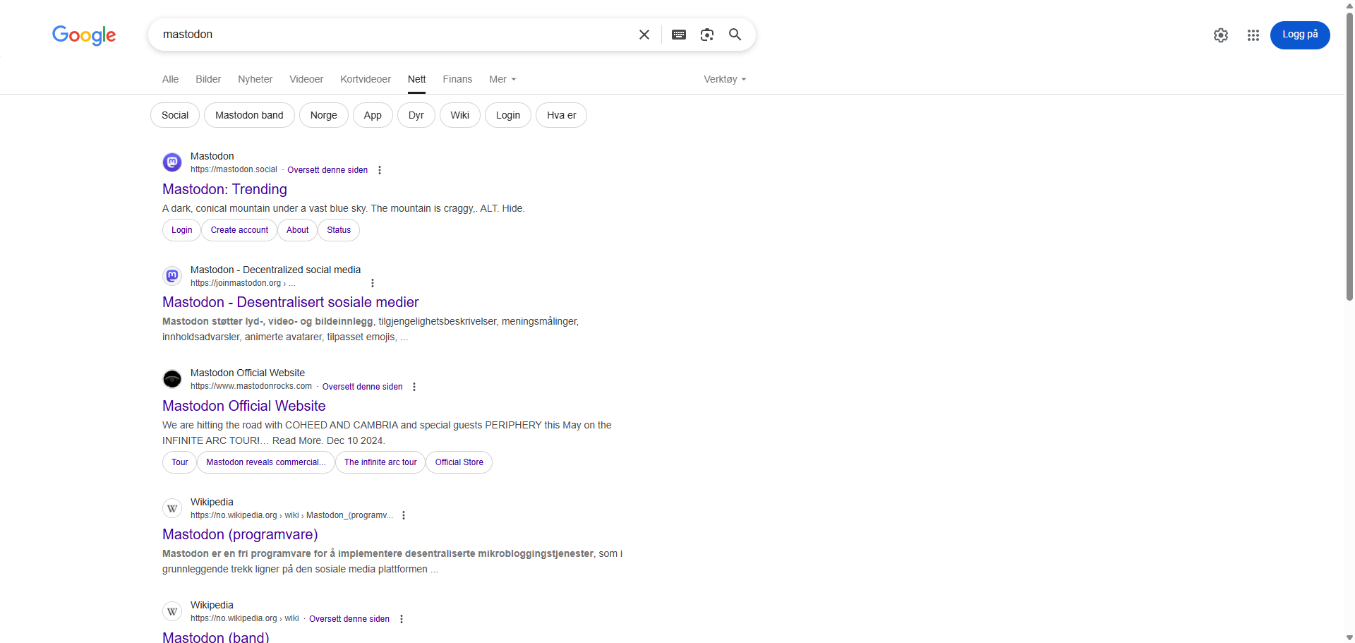
Task: Search by image with camera icon
Action: tap(707, 35)
